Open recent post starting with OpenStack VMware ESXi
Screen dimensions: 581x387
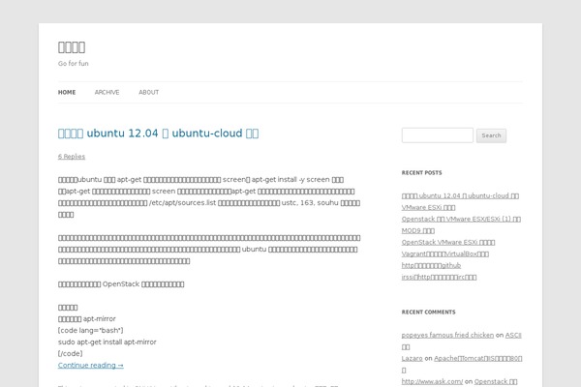click(448, 242)
